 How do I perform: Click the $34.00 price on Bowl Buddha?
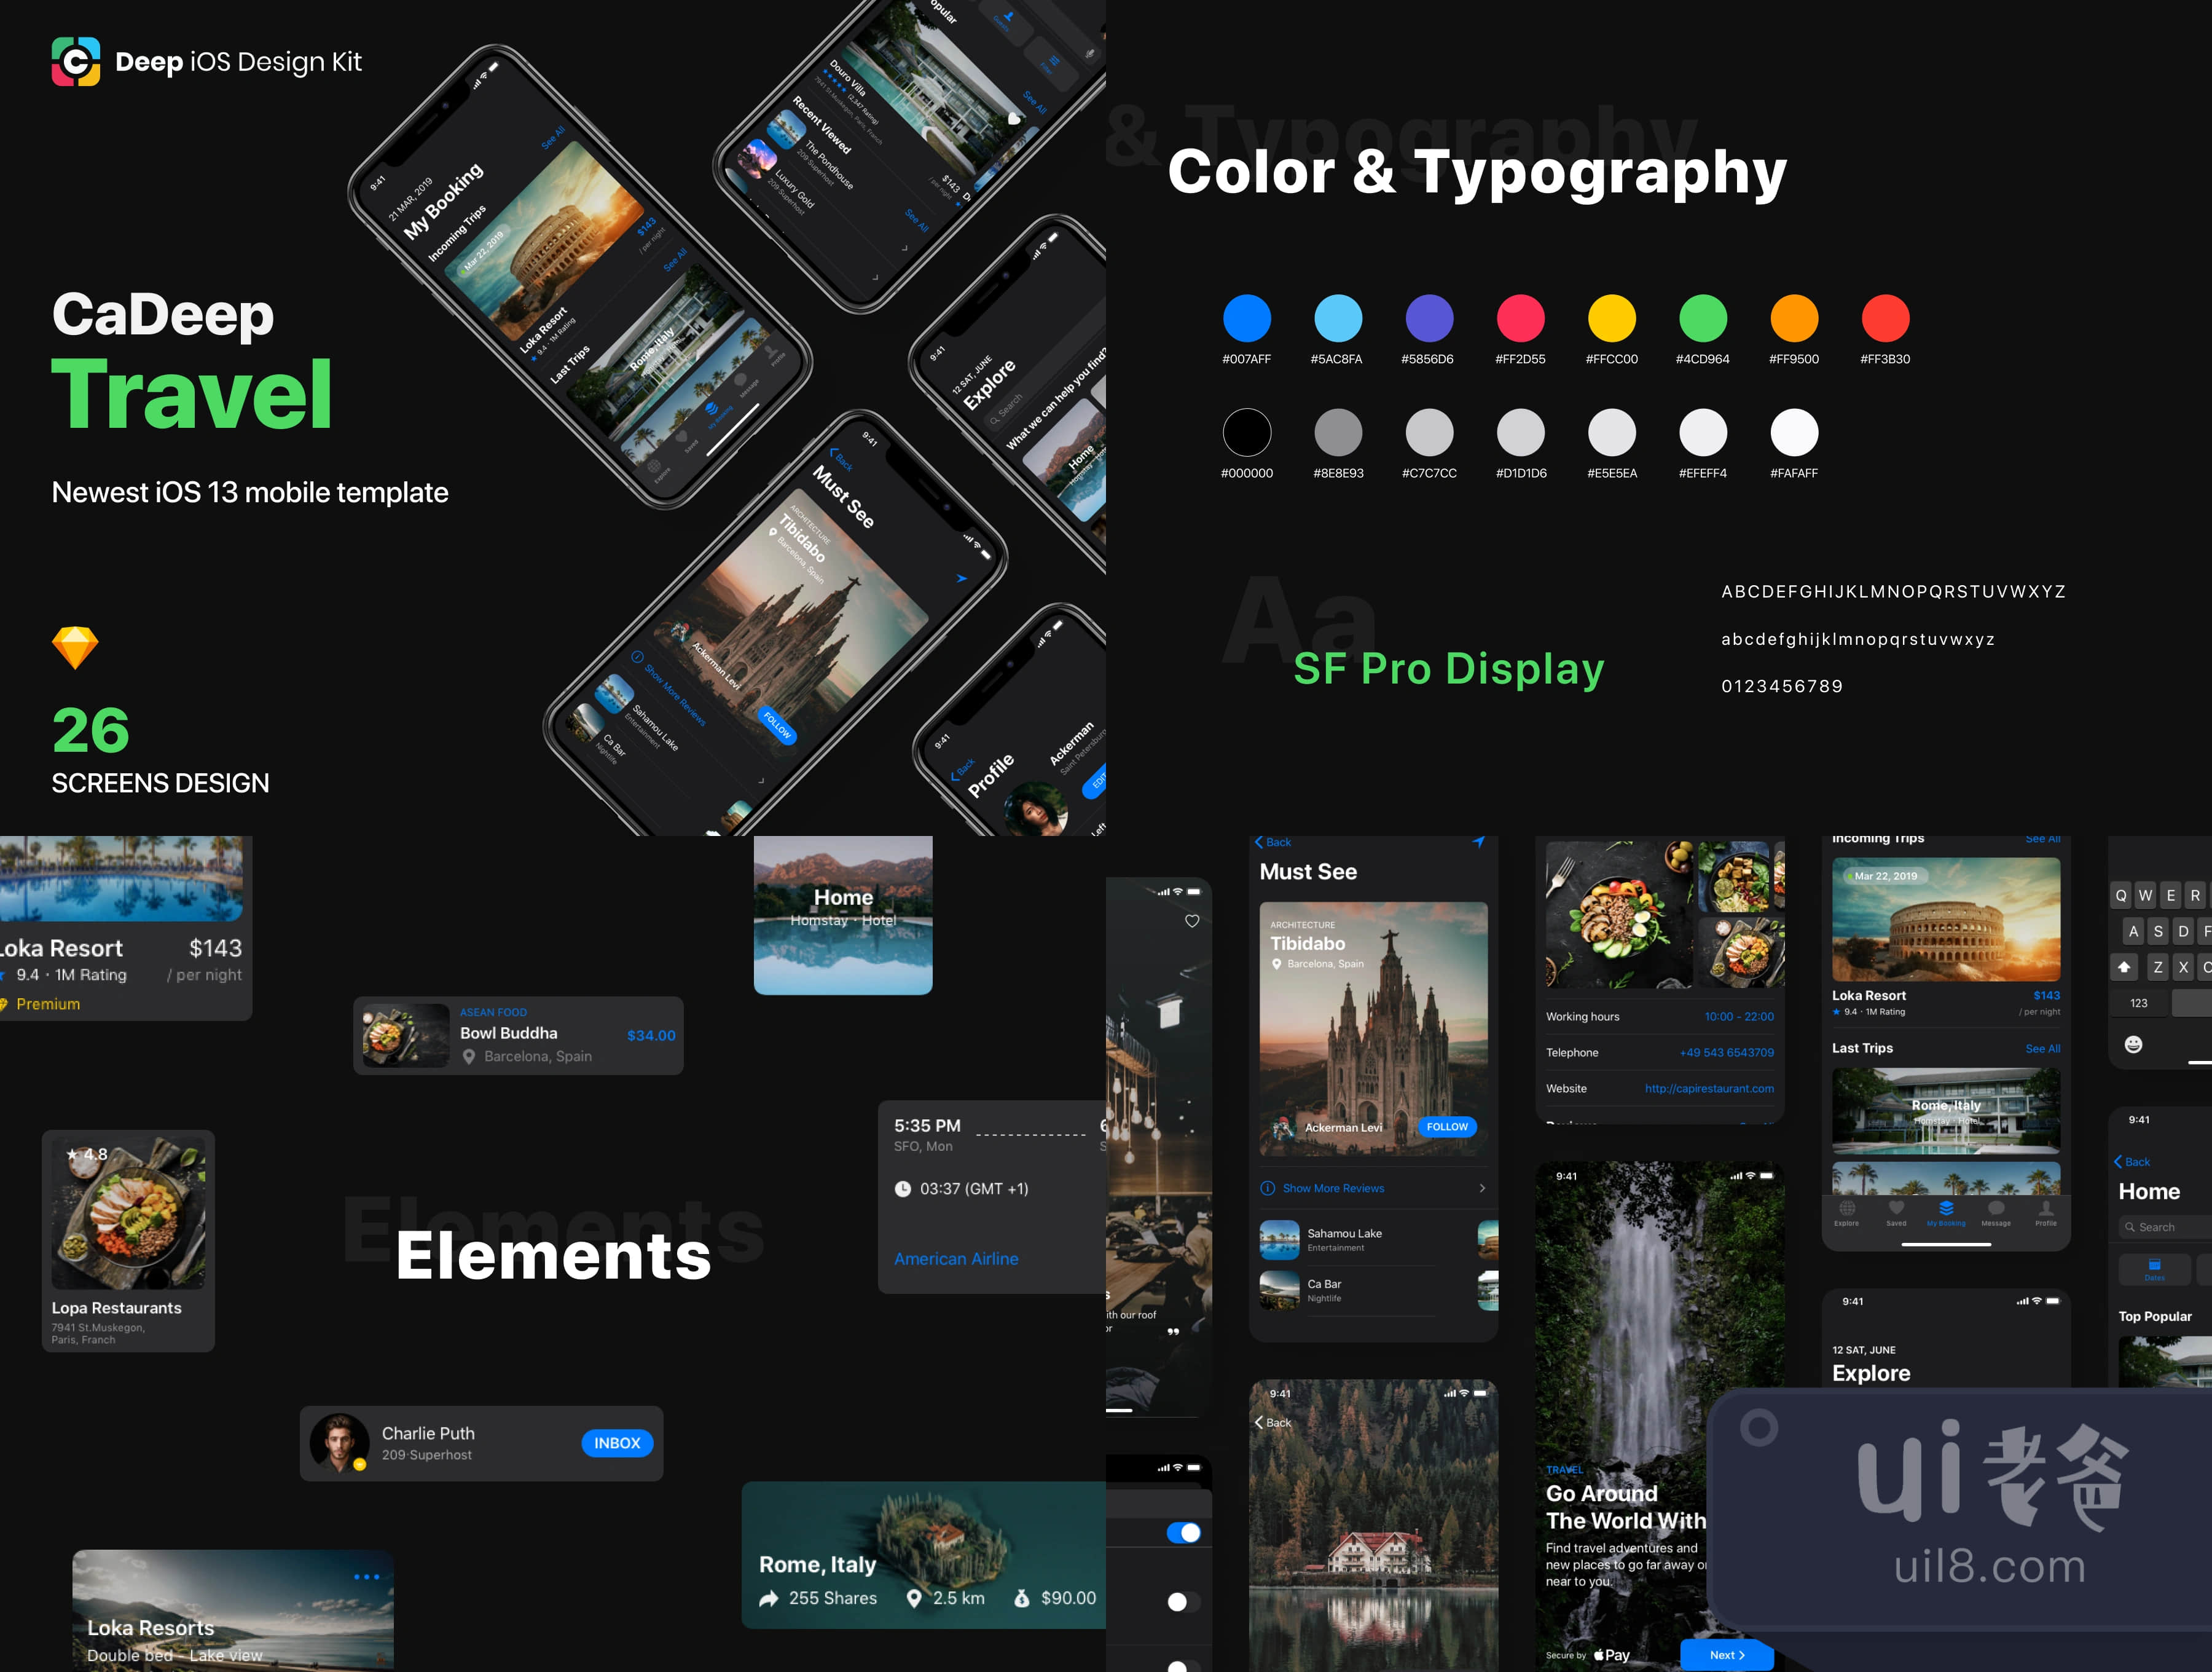[651, 1036]
